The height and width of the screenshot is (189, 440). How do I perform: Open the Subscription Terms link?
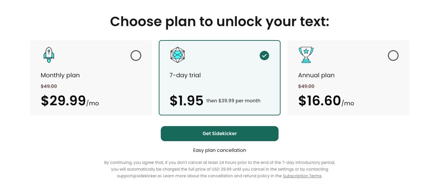302,176
